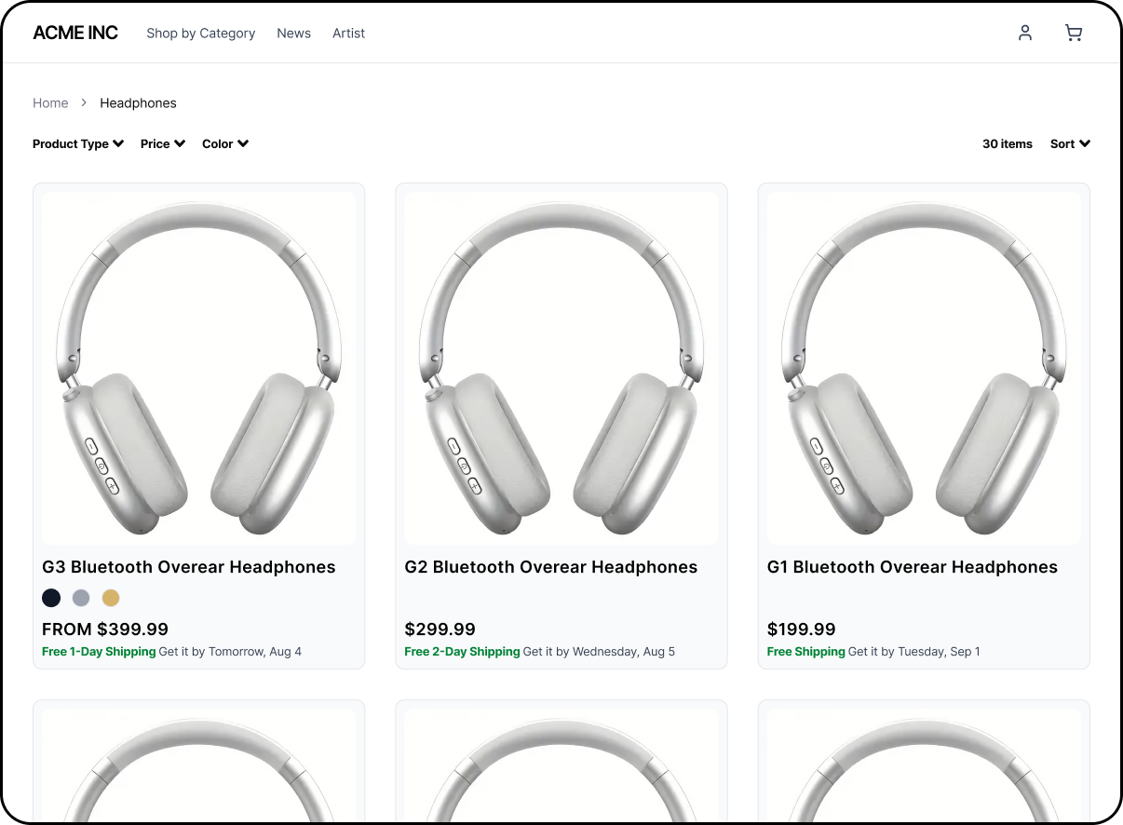Screen dimensions: 1123x825
Task: Open the user account icon
Action: [x=1025, y=33]
